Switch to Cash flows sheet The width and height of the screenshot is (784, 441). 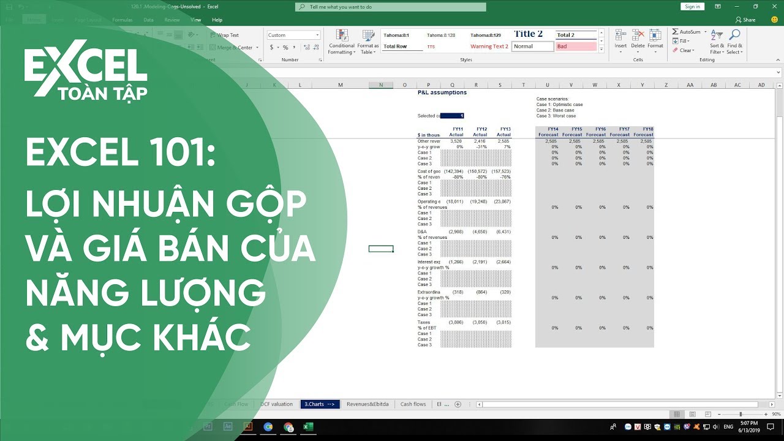pos(413,404)
